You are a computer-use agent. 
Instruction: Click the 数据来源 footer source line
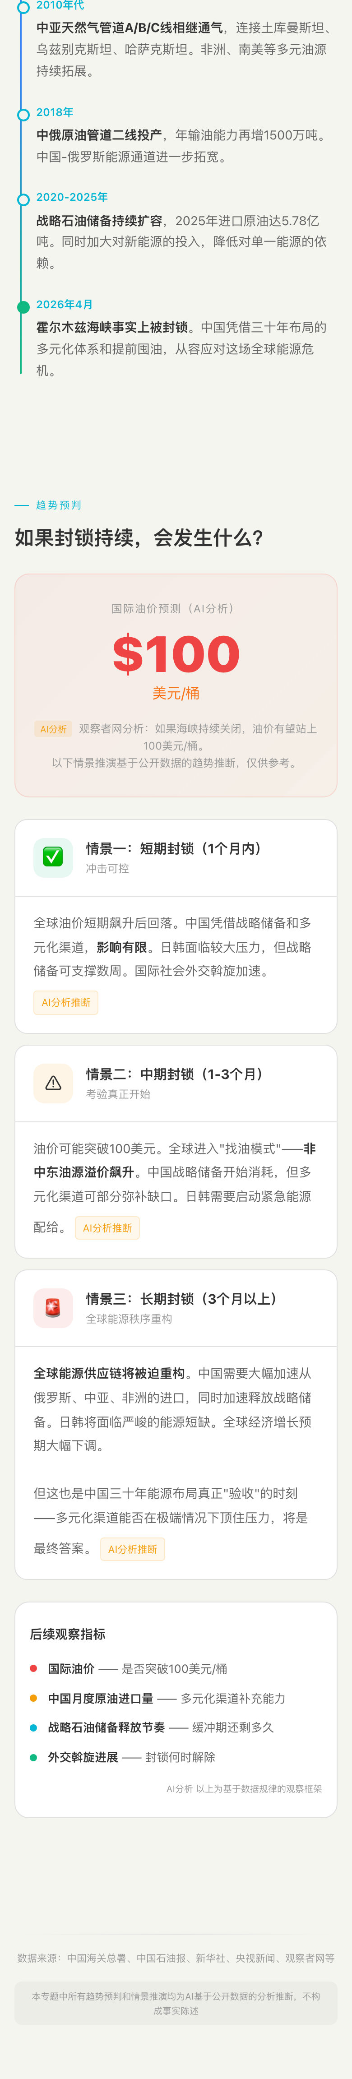coord(175,1958)
